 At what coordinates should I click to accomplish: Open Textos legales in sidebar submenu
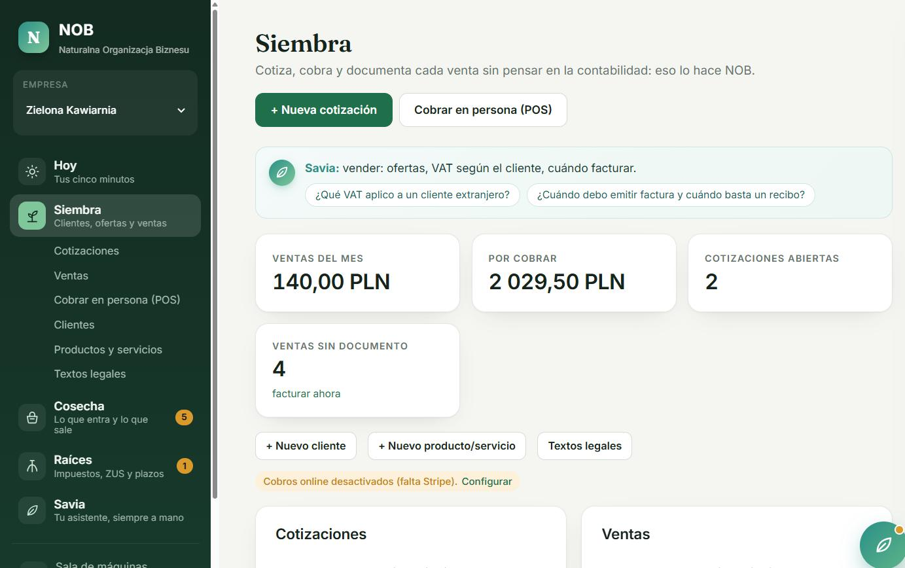pyautogui.click(x=90, y=374)
